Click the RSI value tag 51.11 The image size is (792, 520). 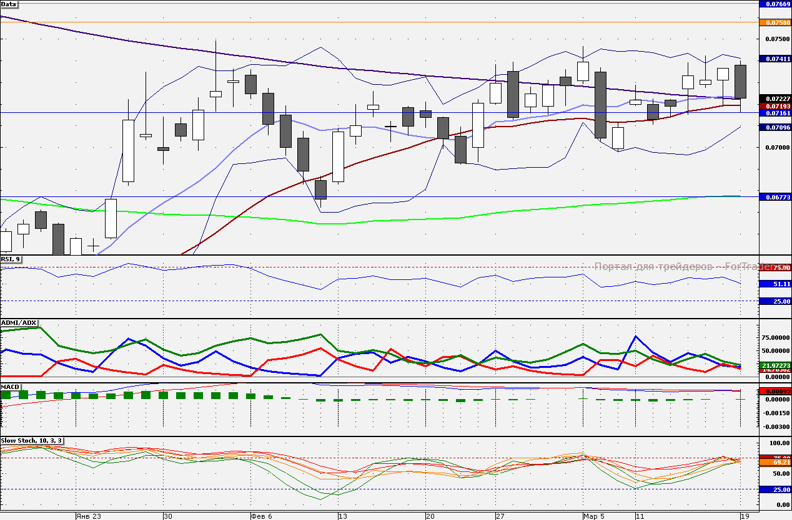(775, 284)
